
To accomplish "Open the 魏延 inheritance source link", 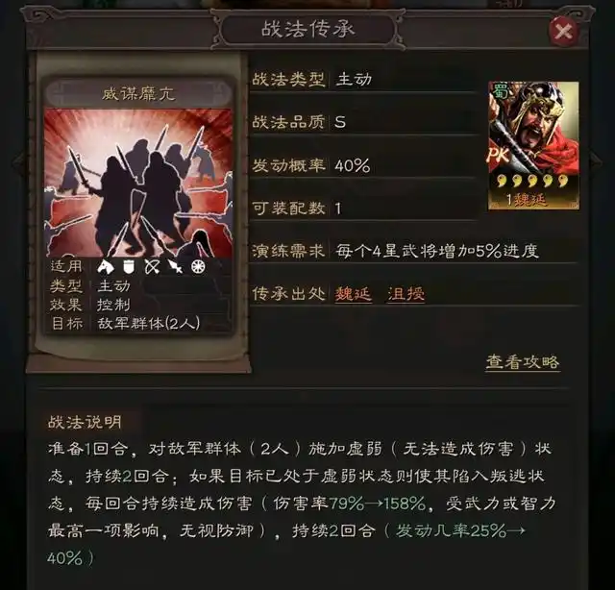I will (353, 294).
